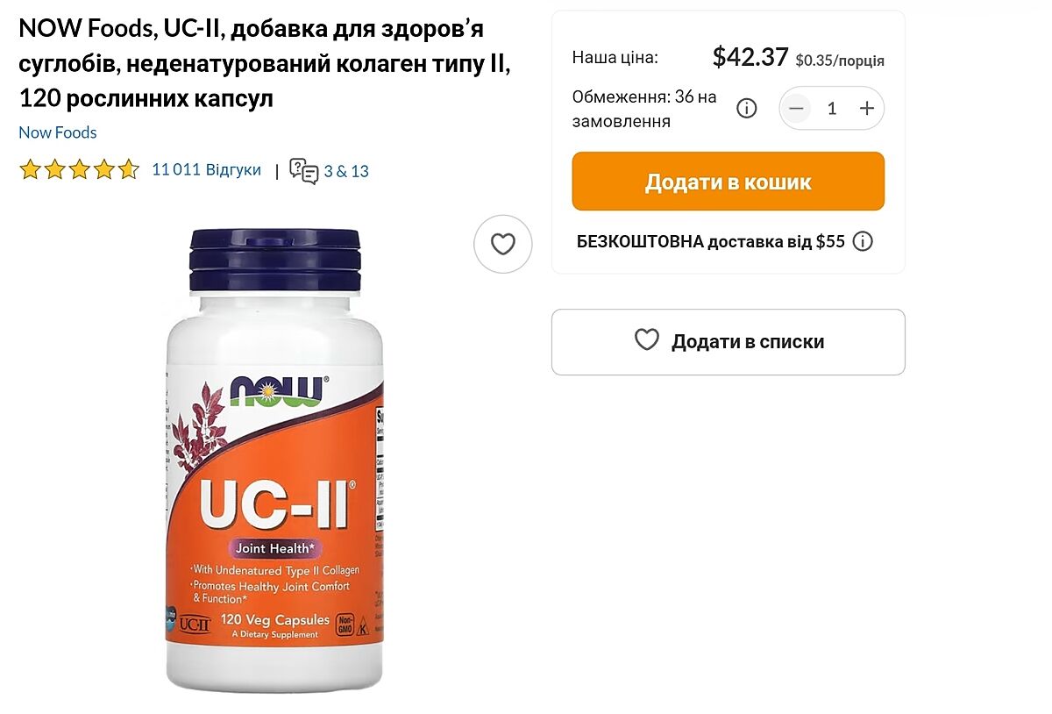Click the product title heading text

pyautogui.click(x=264, y=64)
